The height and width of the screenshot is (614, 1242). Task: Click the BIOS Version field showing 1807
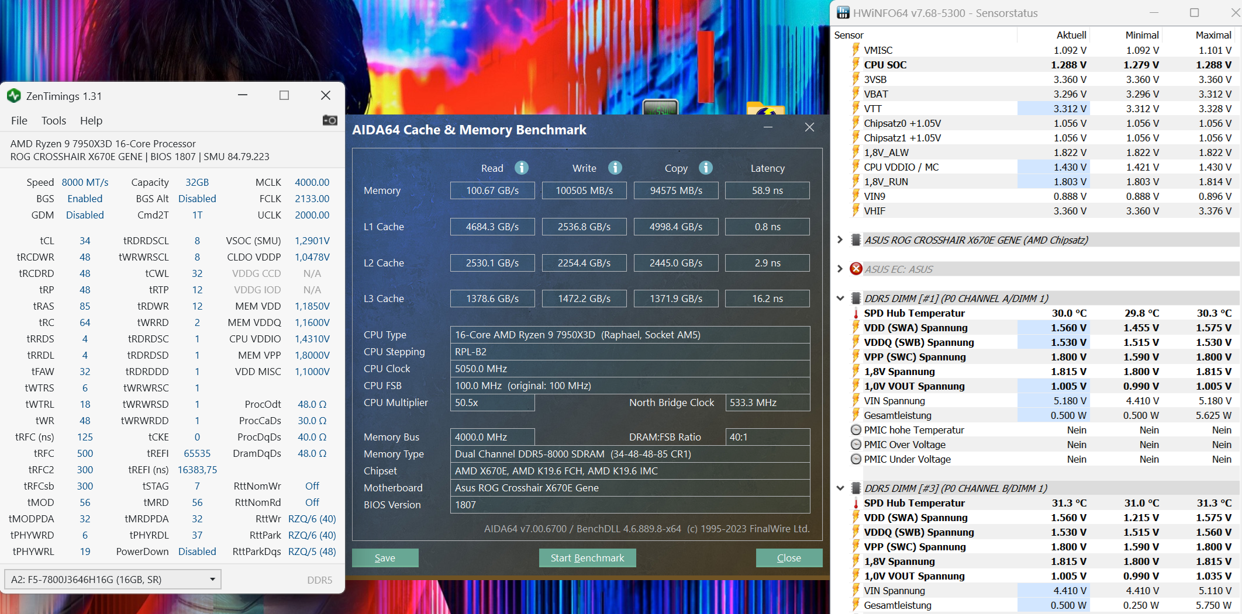pyautogui.click(x=630, y=505)
